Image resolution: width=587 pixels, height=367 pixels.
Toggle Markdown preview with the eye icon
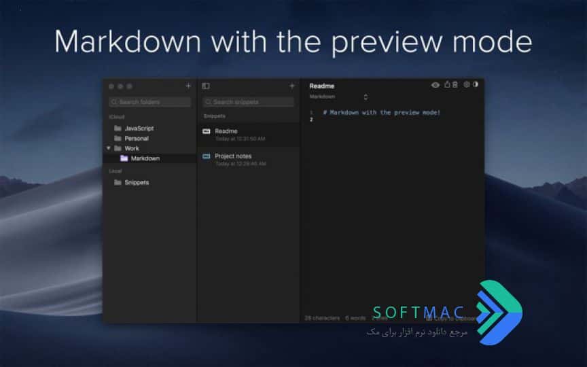point(435,85)
